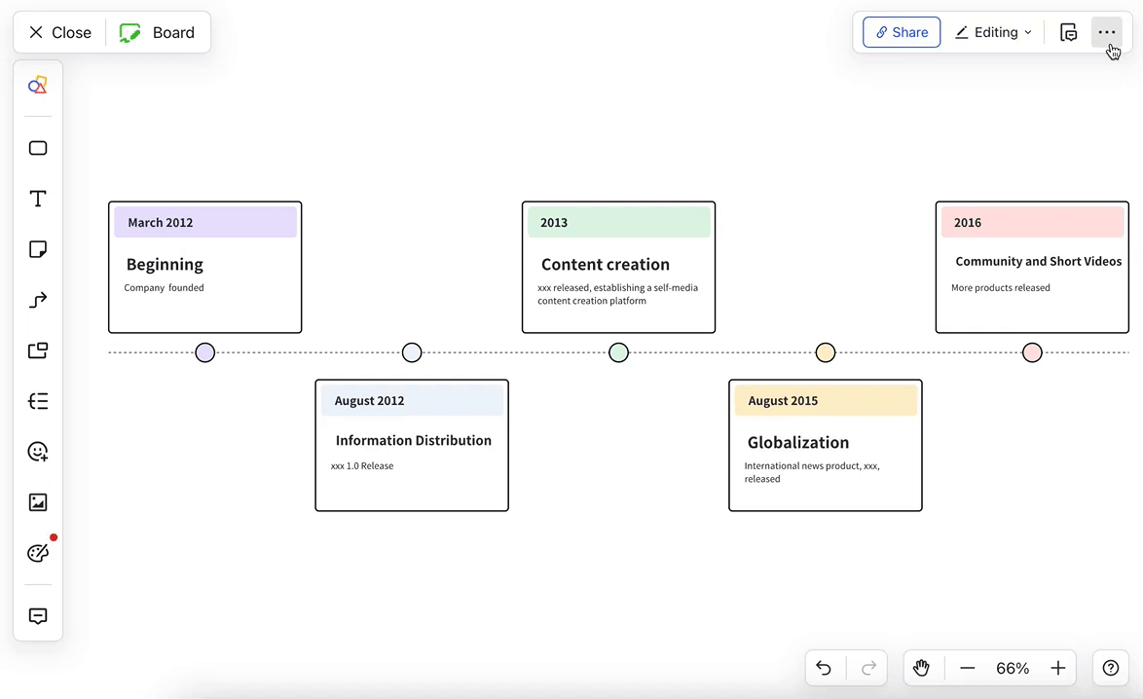
Task: Select the templates icon at sidebar top
Action: pos(37,85)
